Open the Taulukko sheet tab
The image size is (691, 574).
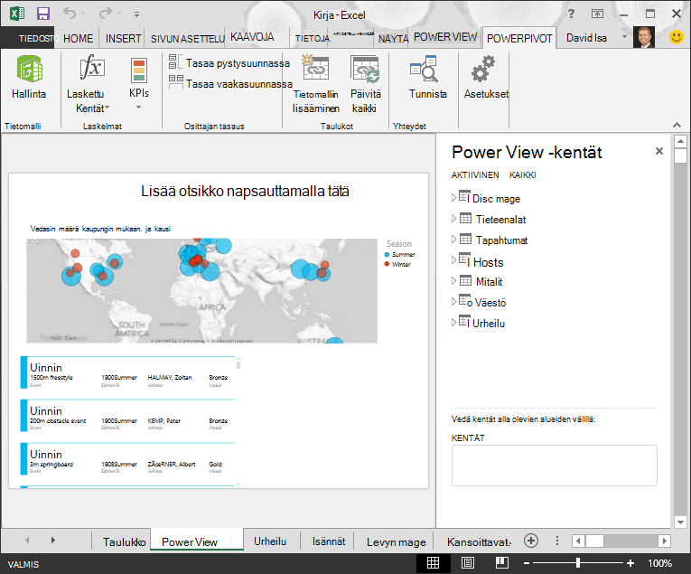pyautogui.click(x=125, y=541)
